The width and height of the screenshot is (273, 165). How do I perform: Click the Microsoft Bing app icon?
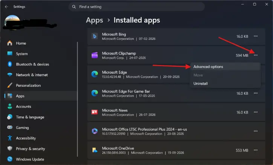coord(95,36)
